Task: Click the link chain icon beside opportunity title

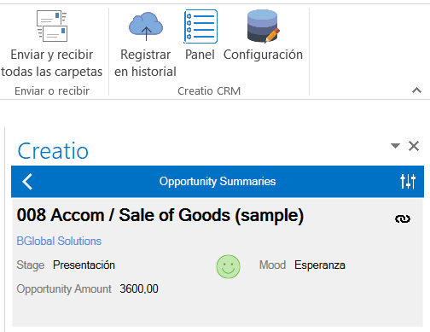Action: 403,218
